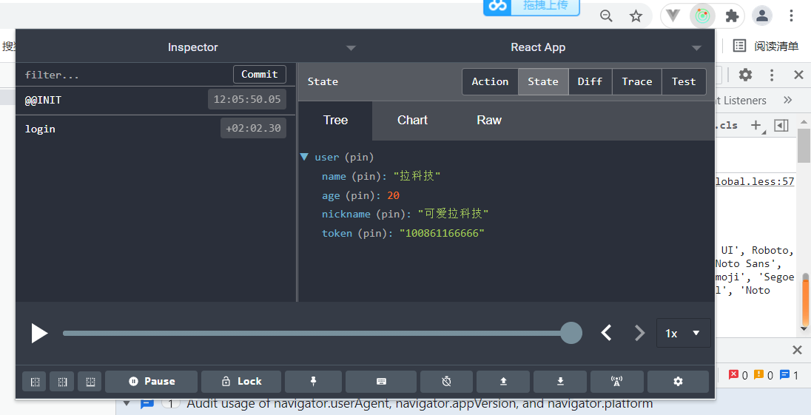Image resolution: width=811 pixels, height=415 pixels.
Task: Switch to the Test view
Action: click(684, 81)
